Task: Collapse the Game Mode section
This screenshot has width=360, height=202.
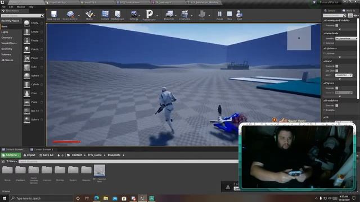Action: click(324, 34)
